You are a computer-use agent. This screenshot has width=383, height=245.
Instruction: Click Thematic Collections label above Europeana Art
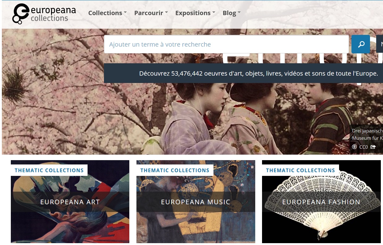pos(49,170)
